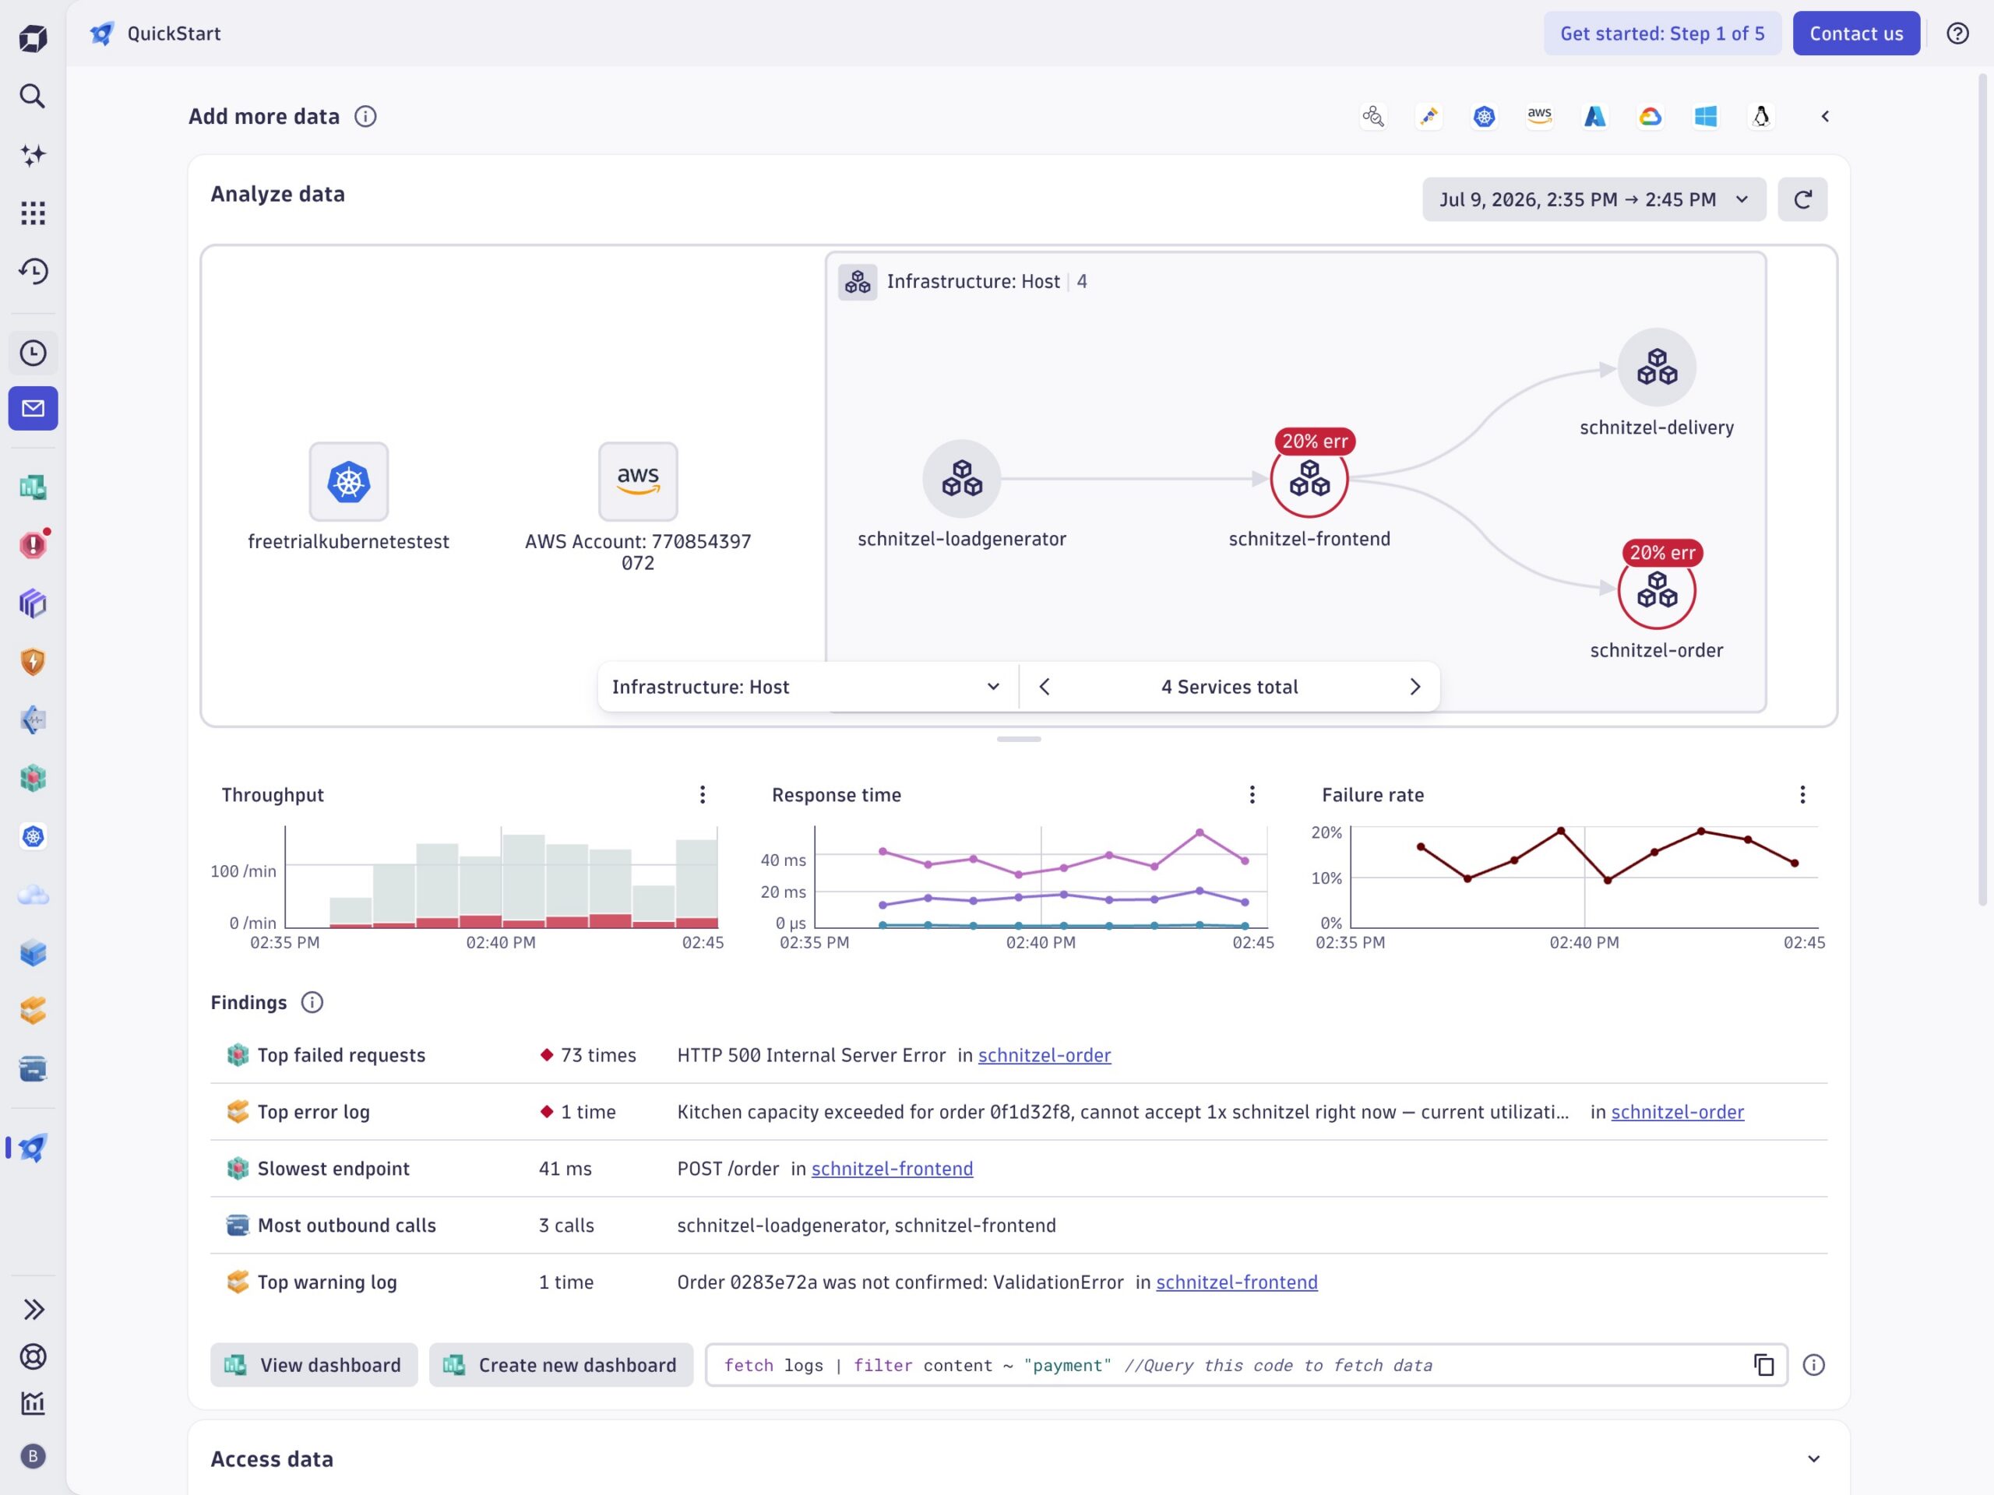Open schnitzel-order link in Top error log
The image size is (1994, 1495).
coord(1678,1112)
